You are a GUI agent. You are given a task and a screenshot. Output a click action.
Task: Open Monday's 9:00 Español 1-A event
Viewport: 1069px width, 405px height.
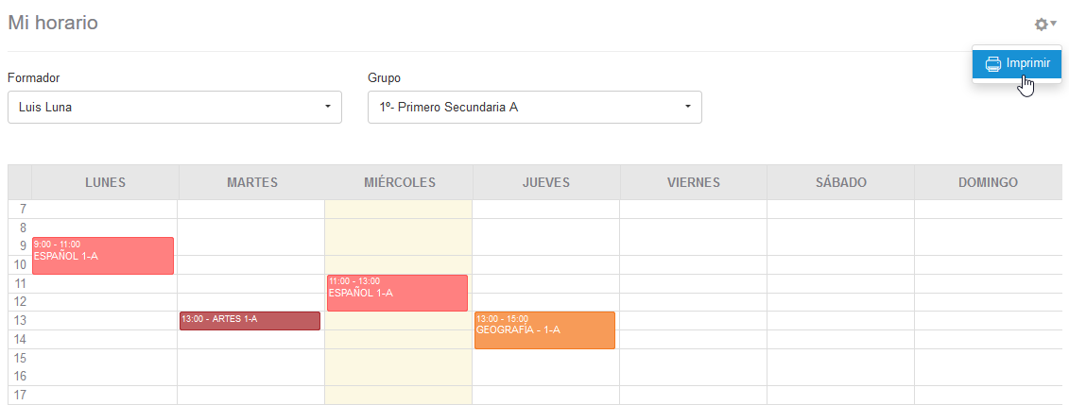pos(103,256)
